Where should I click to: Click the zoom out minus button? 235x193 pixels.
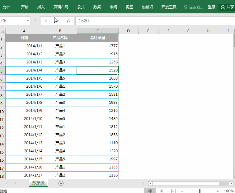pyautogui.click(x=182, y=191)
